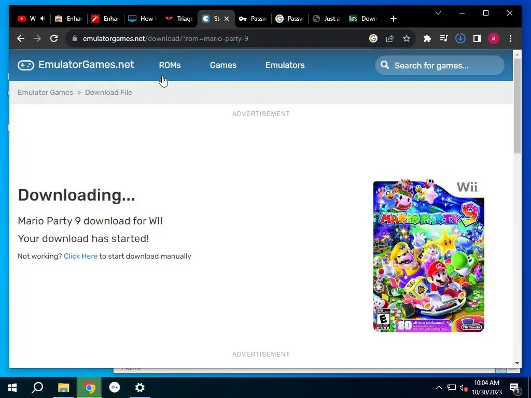Open the profile avatar menu
Image resolution: width=531 pixels, height=398 pixels.
494,38
